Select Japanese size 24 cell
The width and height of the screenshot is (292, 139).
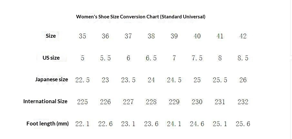(x=151, y=80)
